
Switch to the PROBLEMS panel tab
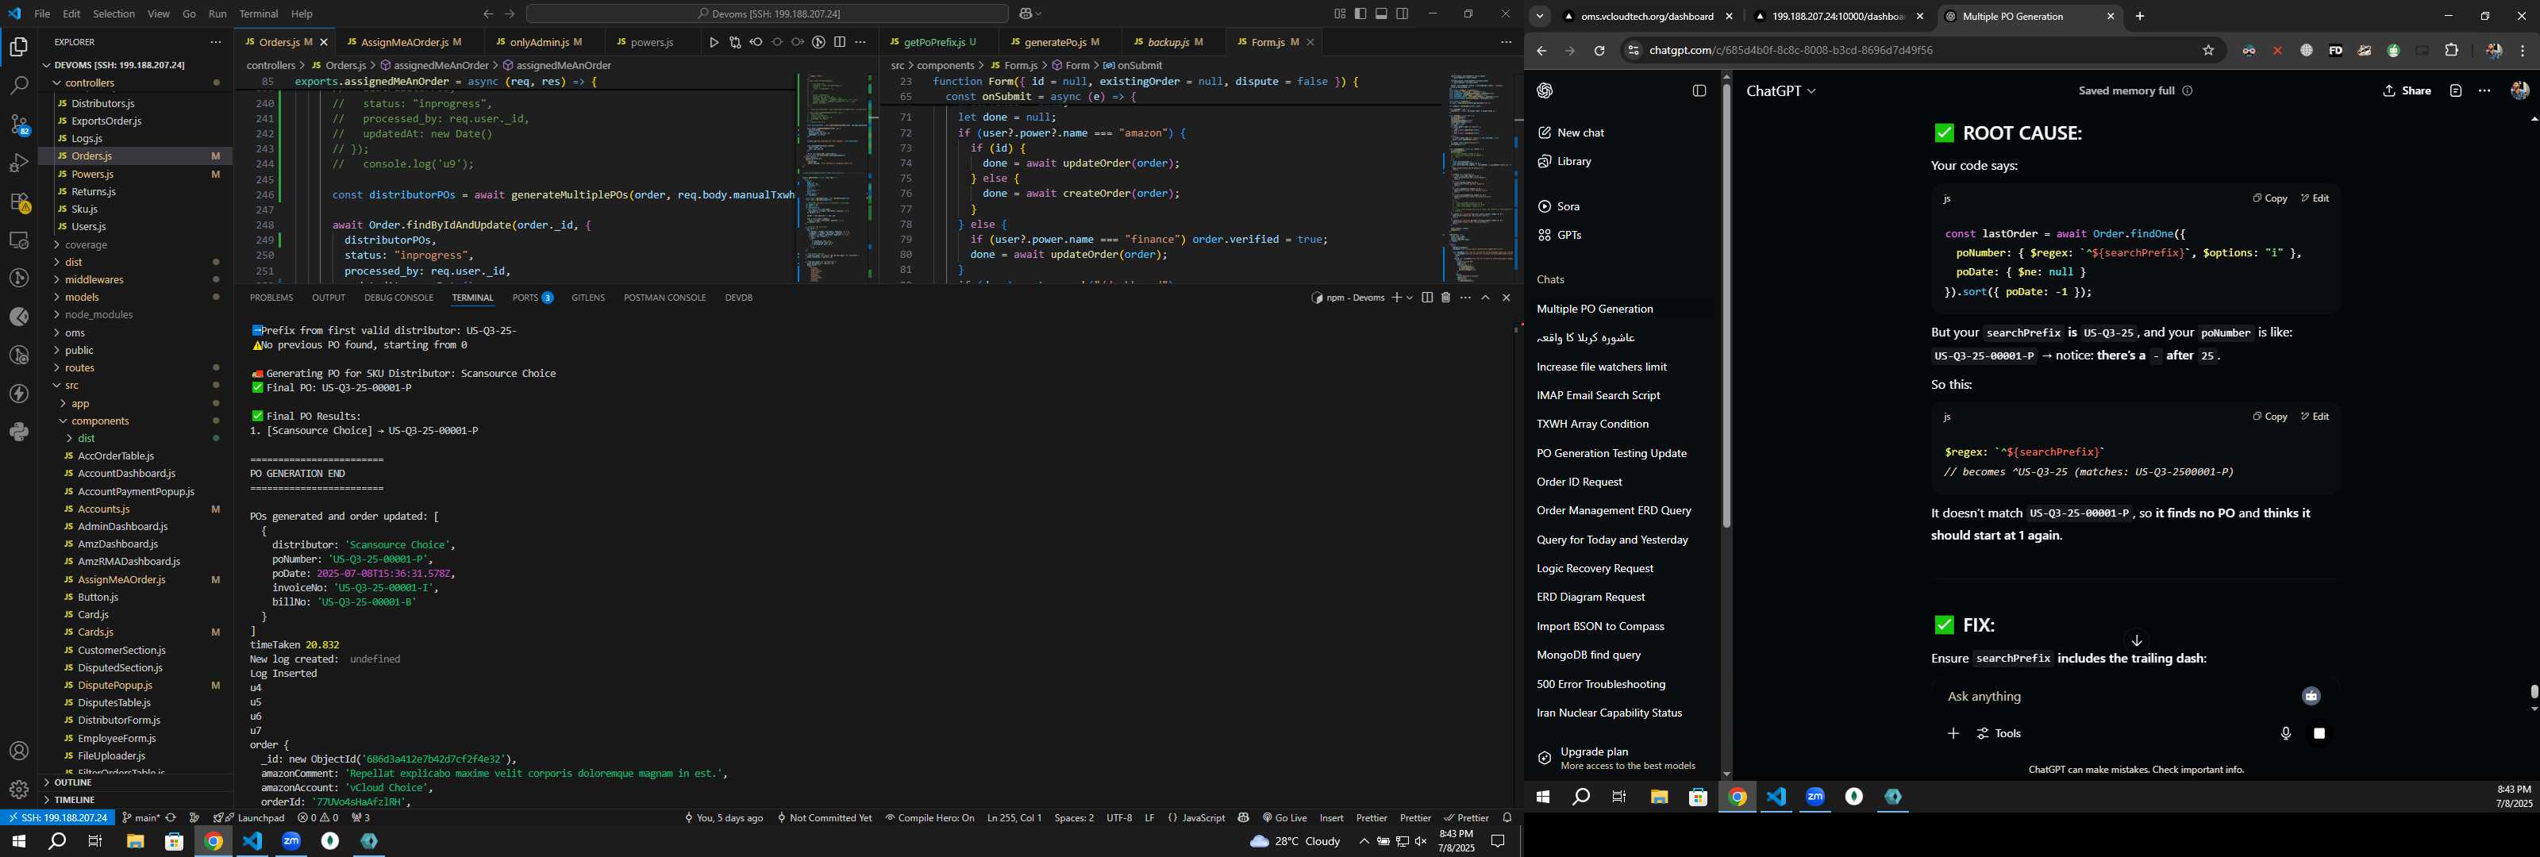click(271, 298)
